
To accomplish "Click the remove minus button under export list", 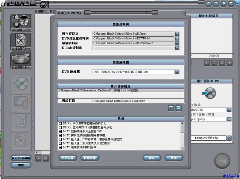I will click(x=214, y=63).
